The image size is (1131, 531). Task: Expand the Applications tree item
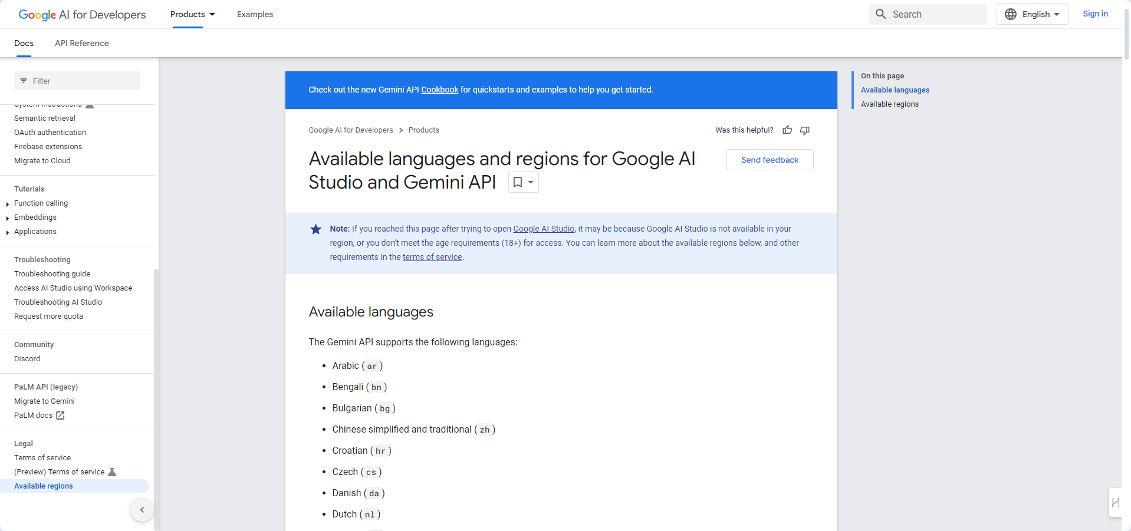click(x=7, y=232)
